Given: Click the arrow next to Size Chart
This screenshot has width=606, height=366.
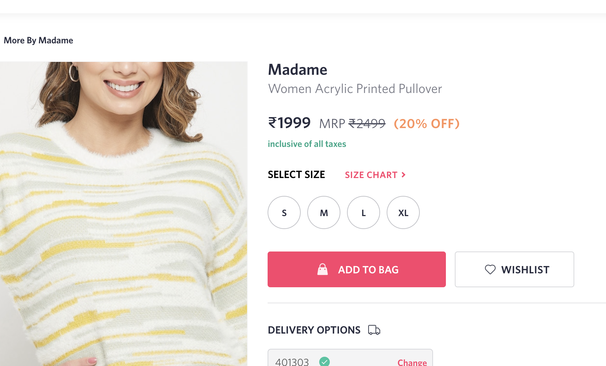Looking at the screenshot, I should 404,175.
